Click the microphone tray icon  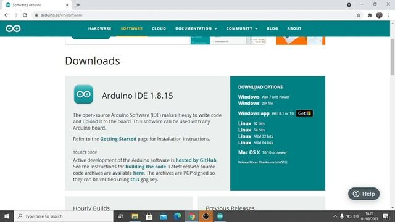[341, 216]
